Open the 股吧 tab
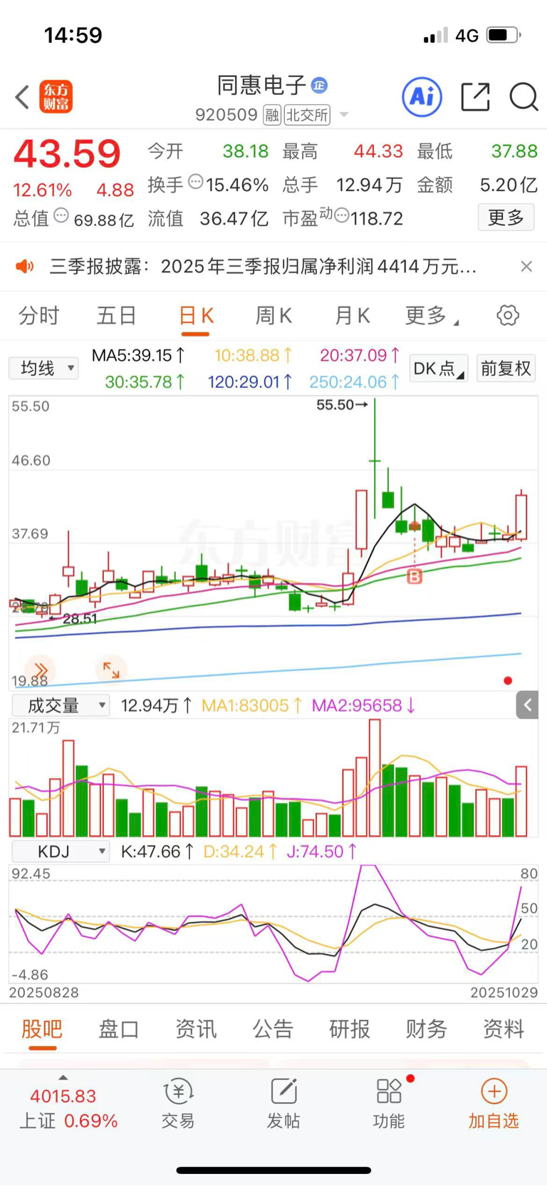The height and width of the screenshot is (1186, 547). tap(42, 1028)
